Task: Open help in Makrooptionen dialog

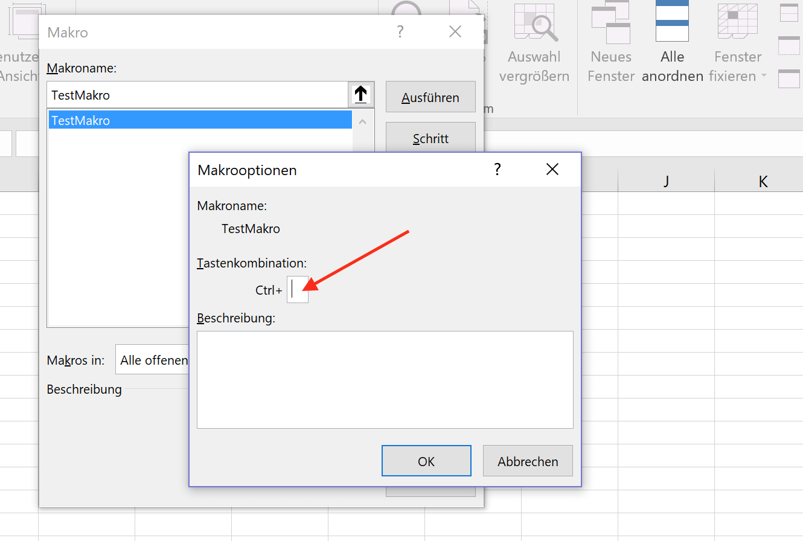Action: pos(497,170)
